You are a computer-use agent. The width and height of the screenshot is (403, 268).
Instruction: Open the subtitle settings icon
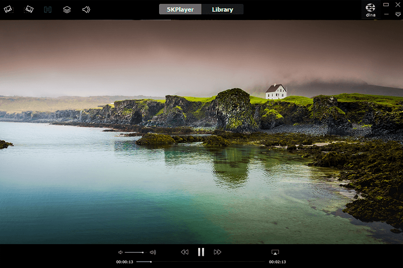(47, 9)
